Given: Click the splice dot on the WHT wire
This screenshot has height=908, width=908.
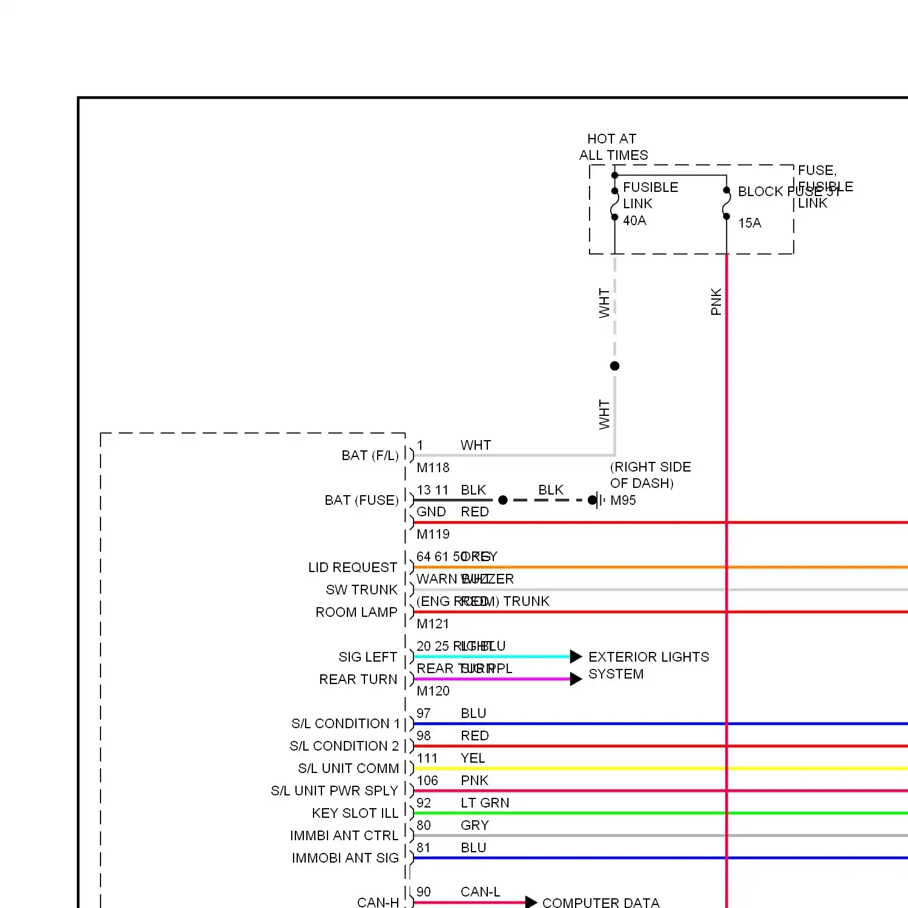Looking at the screenshot, I should [x=614, y=366].
